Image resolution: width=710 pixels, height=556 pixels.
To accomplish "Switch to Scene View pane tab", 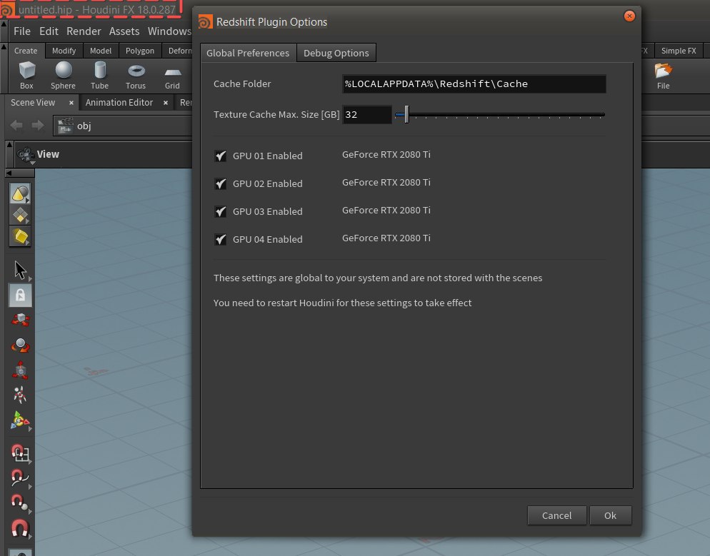I will (33, 103).
